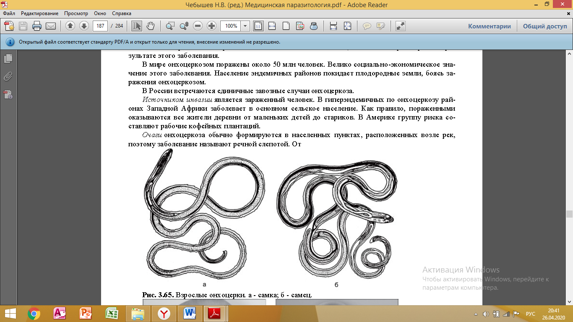Click the Save as image icon
Screen dimensions: 573x322
pyautogui.click(x=300, y=26)
